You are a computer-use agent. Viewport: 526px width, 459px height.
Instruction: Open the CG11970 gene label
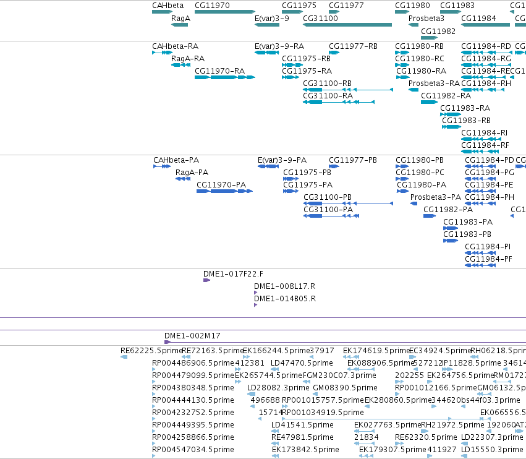point(212,6)
